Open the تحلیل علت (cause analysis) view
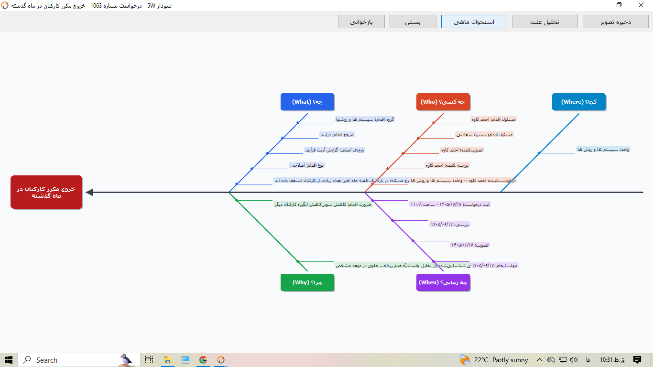Viewport: 653px width, 367px height. tap(544, 22)
